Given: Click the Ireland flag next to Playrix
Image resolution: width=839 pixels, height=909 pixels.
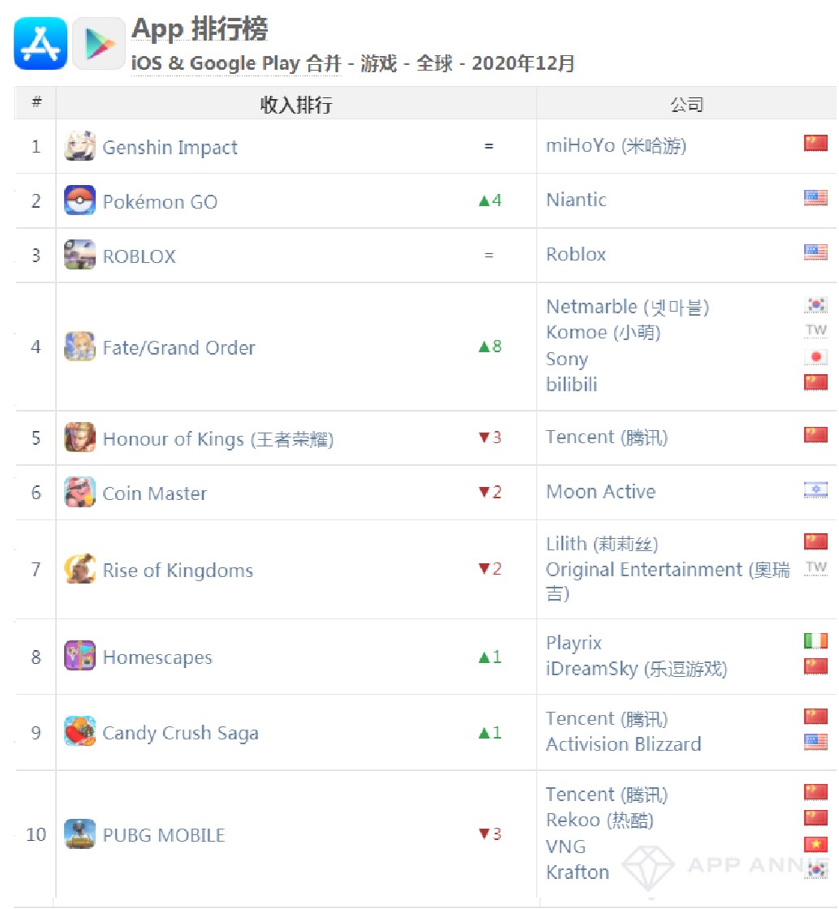Looking at the screenshot, I should (815, 641).
